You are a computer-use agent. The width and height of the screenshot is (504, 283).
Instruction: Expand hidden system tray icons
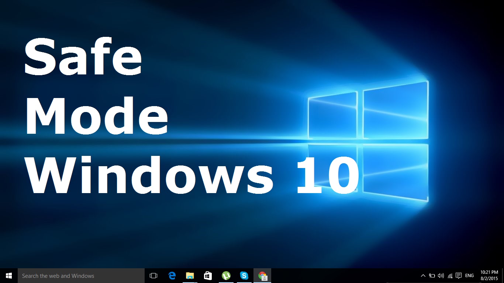pyautogui.click(x=423, y=276)
